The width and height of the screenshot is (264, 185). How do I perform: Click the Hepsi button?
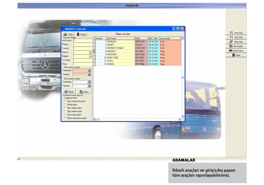[x=83, y=92]
